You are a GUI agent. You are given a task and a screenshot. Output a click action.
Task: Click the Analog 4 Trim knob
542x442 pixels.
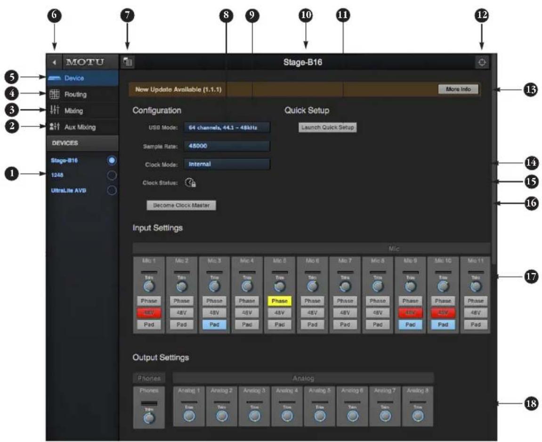(287, 416)
